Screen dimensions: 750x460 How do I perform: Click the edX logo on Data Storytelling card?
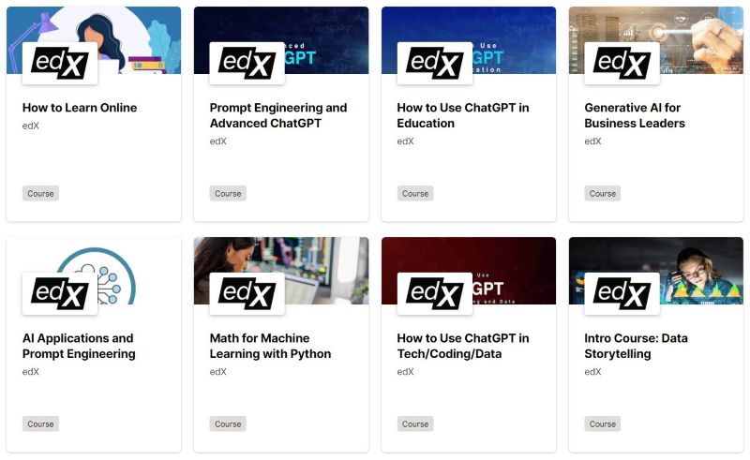(622, 293)
